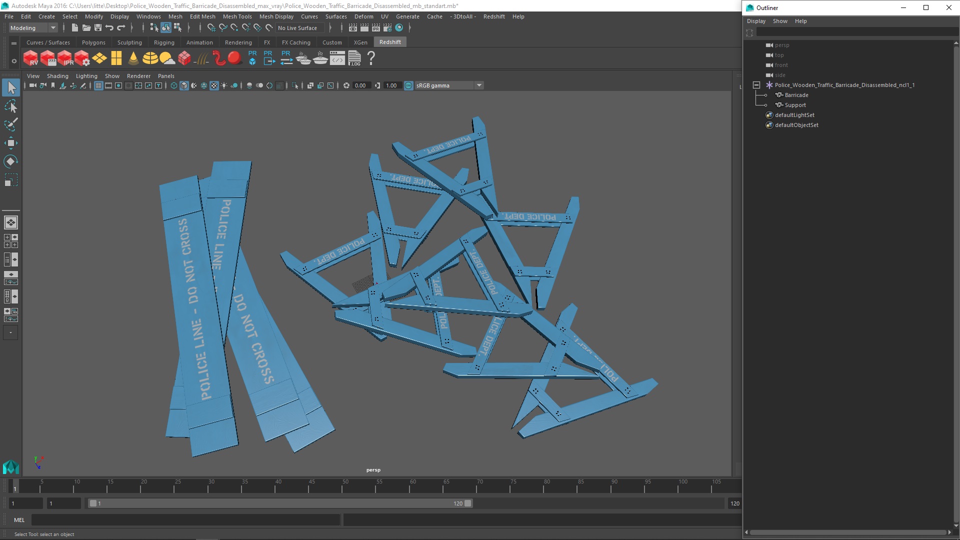Activate the Scale tool
The width and height of the screenshot is (960, 540).
[x=11, y=179]
